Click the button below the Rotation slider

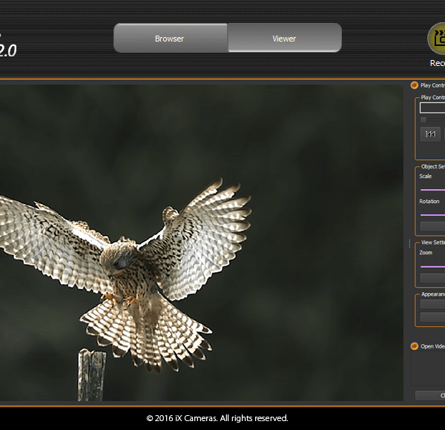(432, 226)
